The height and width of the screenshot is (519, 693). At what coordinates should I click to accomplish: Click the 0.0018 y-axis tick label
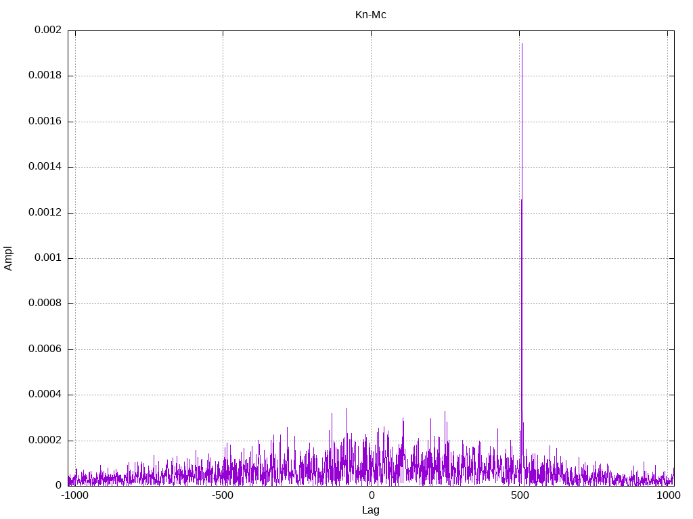(x=45, y=76)
